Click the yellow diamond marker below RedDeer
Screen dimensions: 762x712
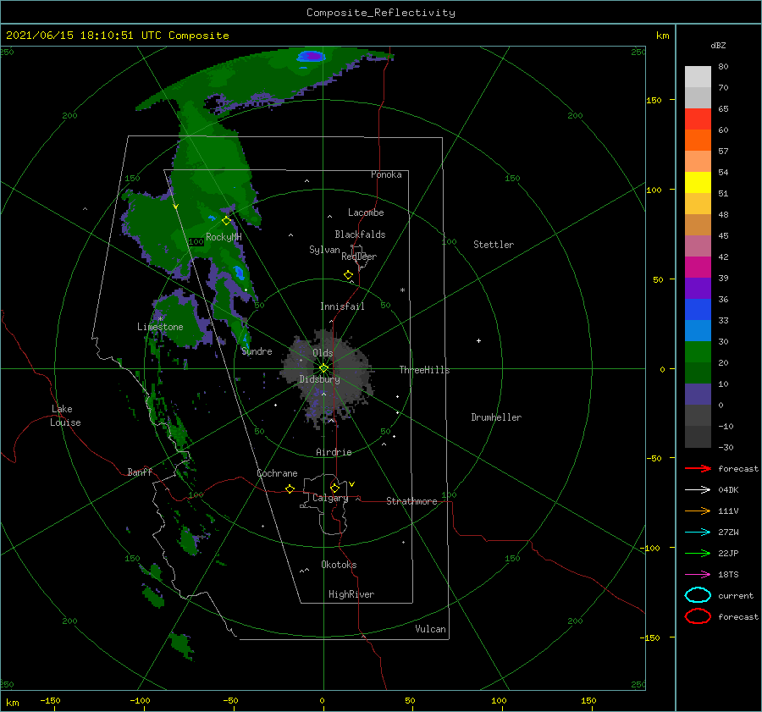[349, 275]
